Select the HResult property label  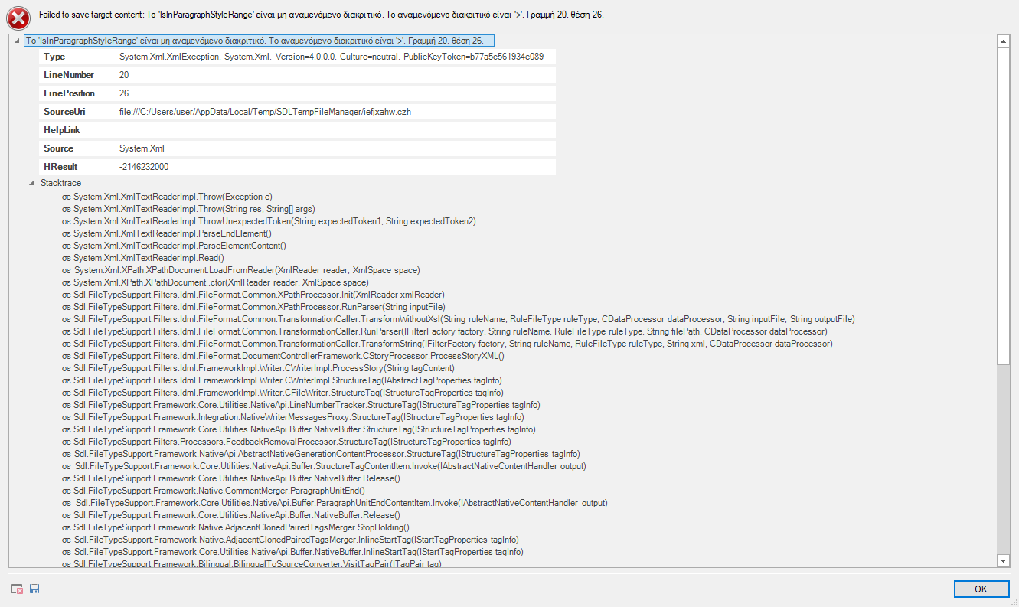coord(59,167)
